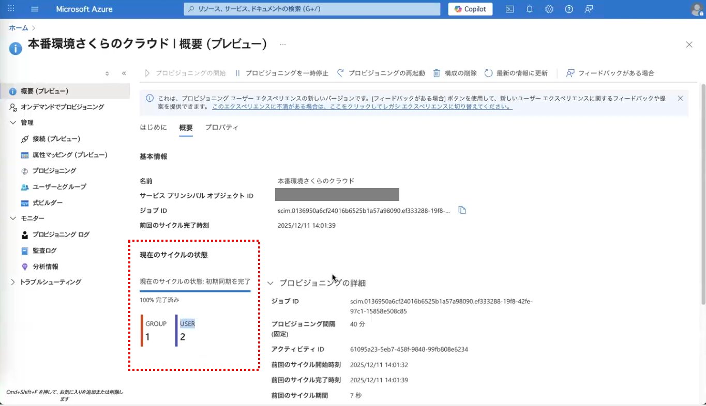The width and height of the screenshot is (706, 406).
Task: Click the Azure search input field
Action: point(312,9)
